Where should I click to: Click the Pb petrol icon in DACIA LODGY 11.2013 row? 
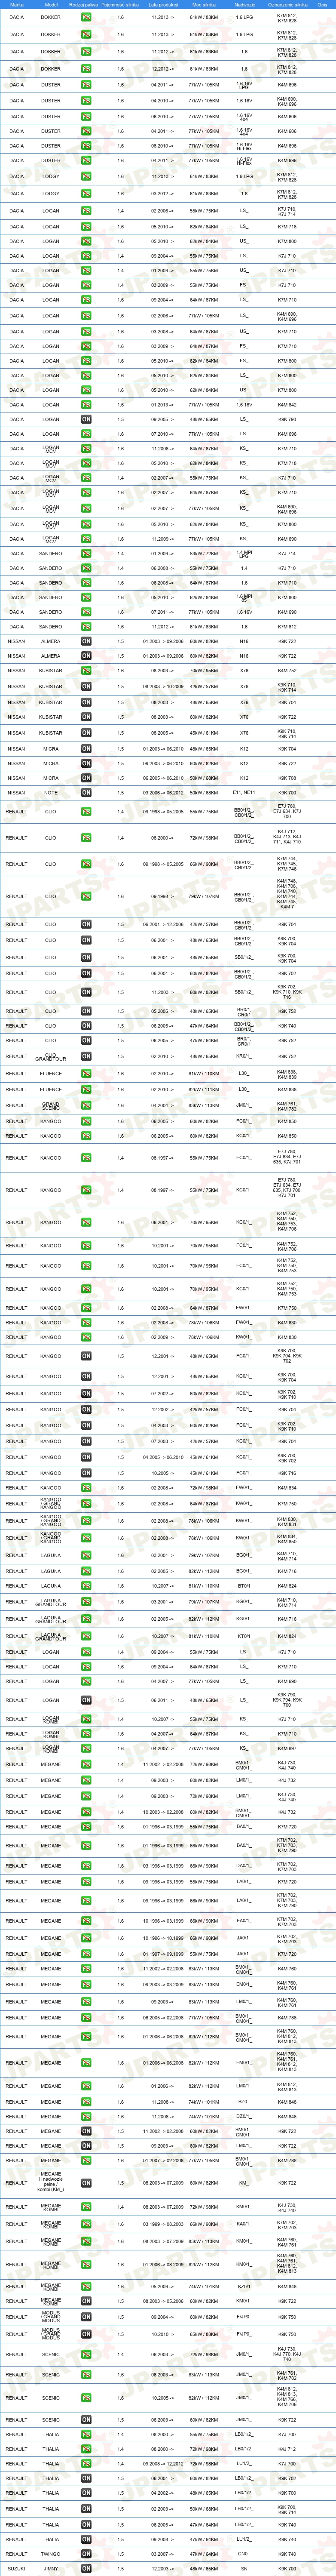86,177
